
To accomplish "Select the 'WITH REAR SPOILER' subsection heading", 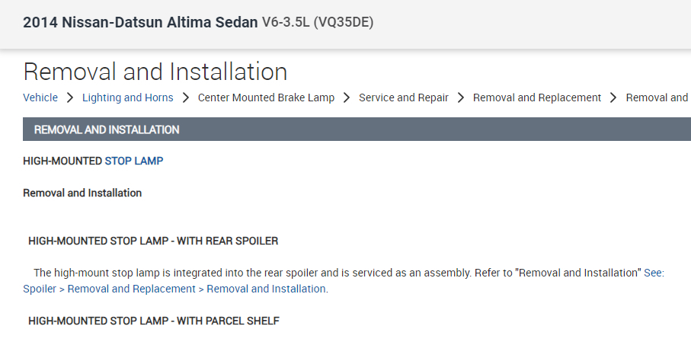I will [153, 241].
